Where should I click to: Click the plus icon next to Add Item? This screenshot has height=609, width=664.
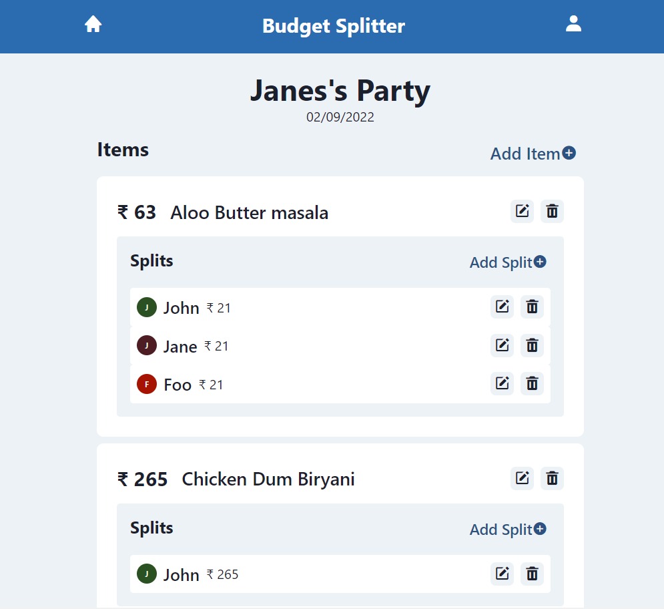point(569,153)
